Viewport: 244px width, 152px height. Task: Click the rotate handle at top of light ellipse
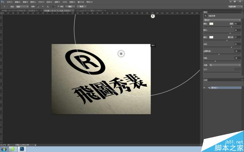pos(153,16)
